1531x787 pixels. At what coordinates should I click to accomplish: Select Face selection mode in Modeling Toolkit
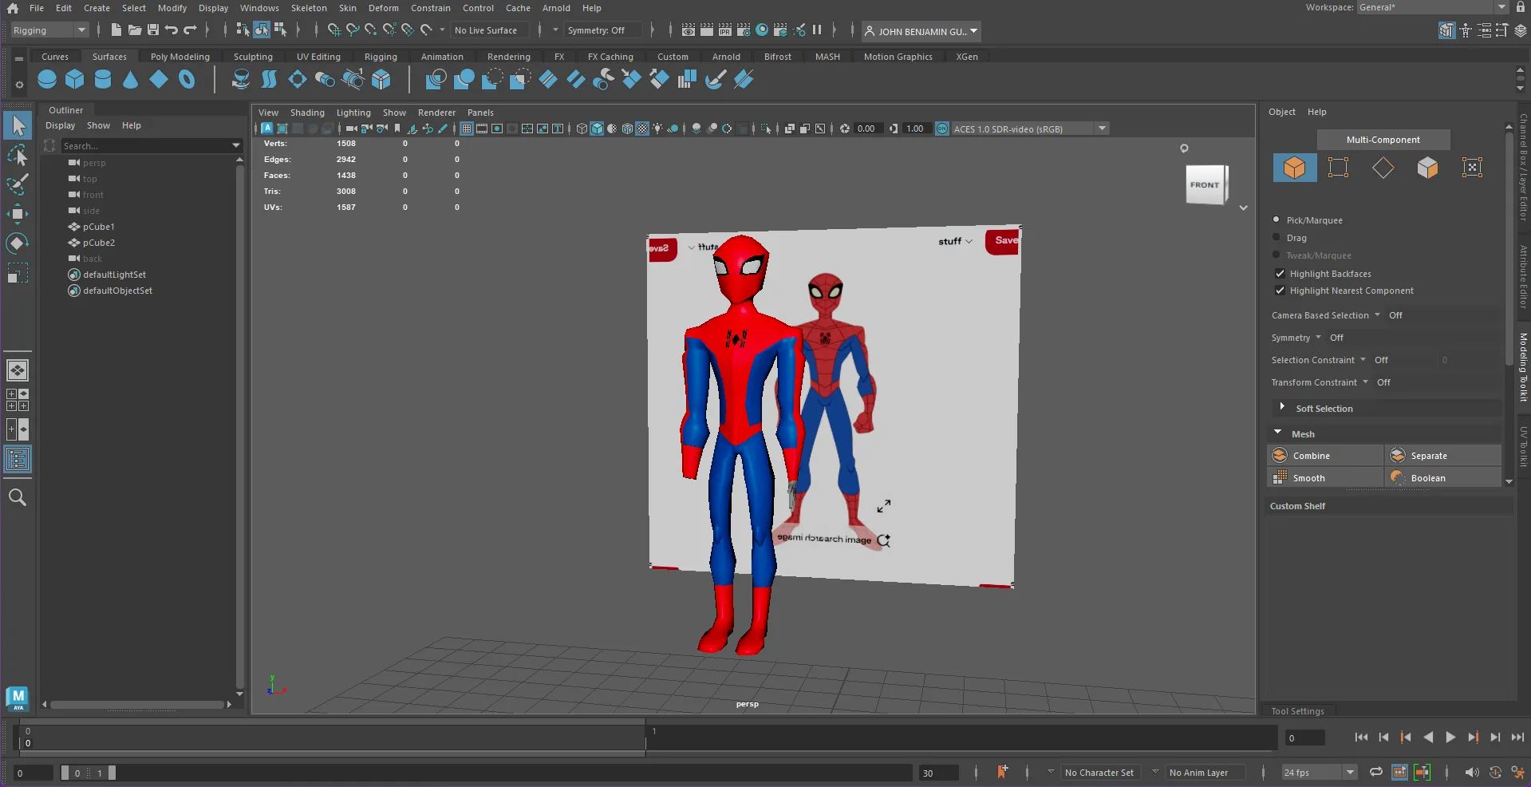point(1427,168)
